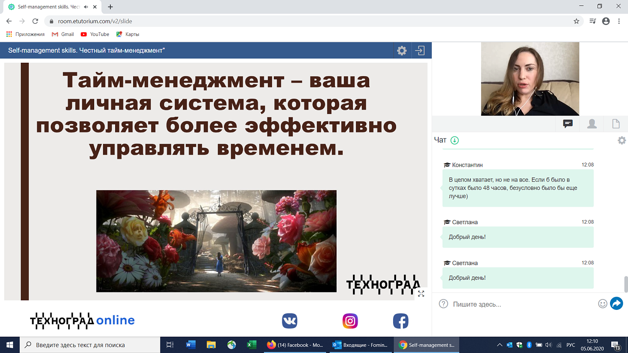628x353 pixels.
Task: Open Gmail bookmark
Action: [x=63, y=34]
